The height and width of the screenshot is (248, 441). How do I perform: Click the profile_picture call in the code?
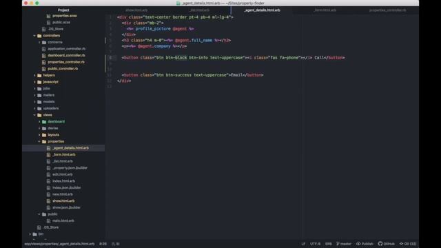(x=153, y=29)
